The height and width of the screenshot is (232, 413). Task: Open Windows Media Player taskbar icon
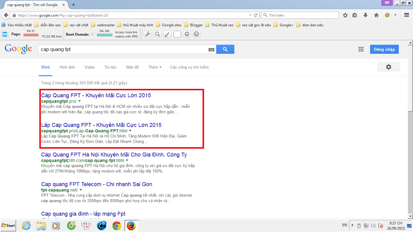coord(56,226)
